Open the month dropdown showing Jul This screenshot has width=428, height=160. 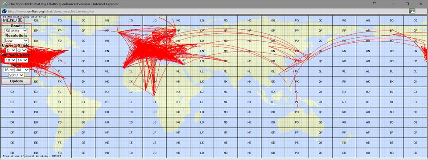pos(22,70)
